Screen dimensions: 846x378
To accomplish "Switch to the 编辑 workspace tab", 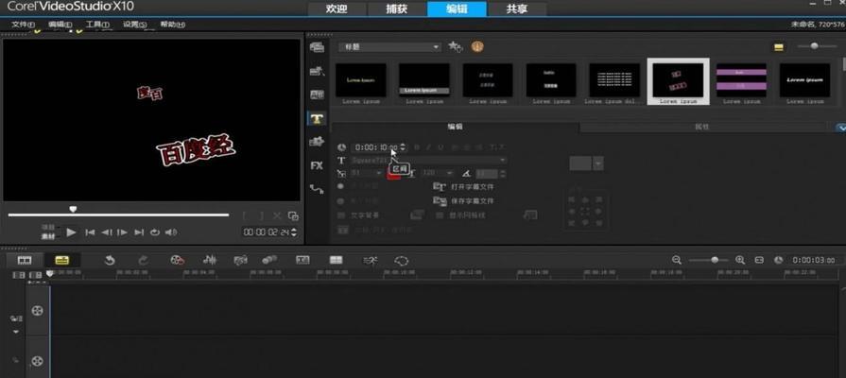I will (457, 9).
